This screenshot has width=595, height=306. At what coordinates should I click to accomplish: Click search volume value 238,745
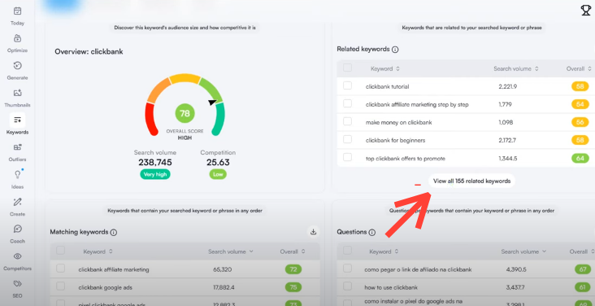(x=154, y=162)
